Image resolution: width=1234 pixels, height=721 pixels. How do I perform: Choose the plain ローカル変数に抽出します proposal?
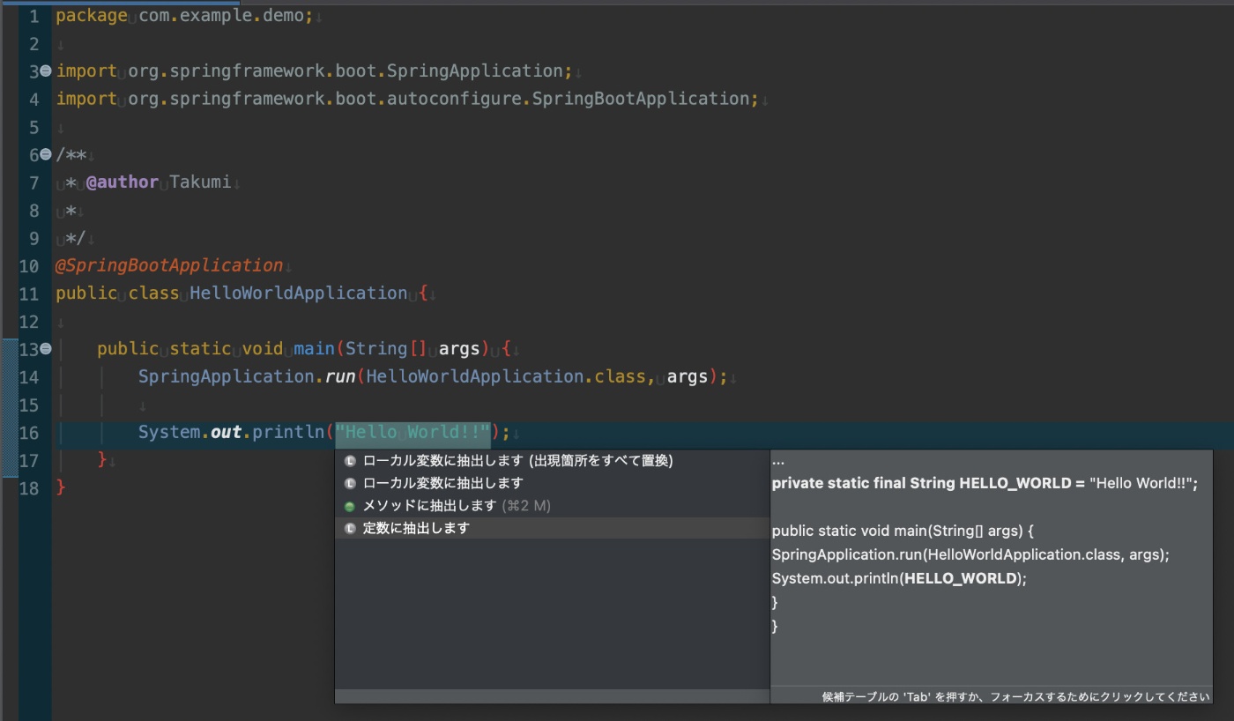[x=552, y=483]
